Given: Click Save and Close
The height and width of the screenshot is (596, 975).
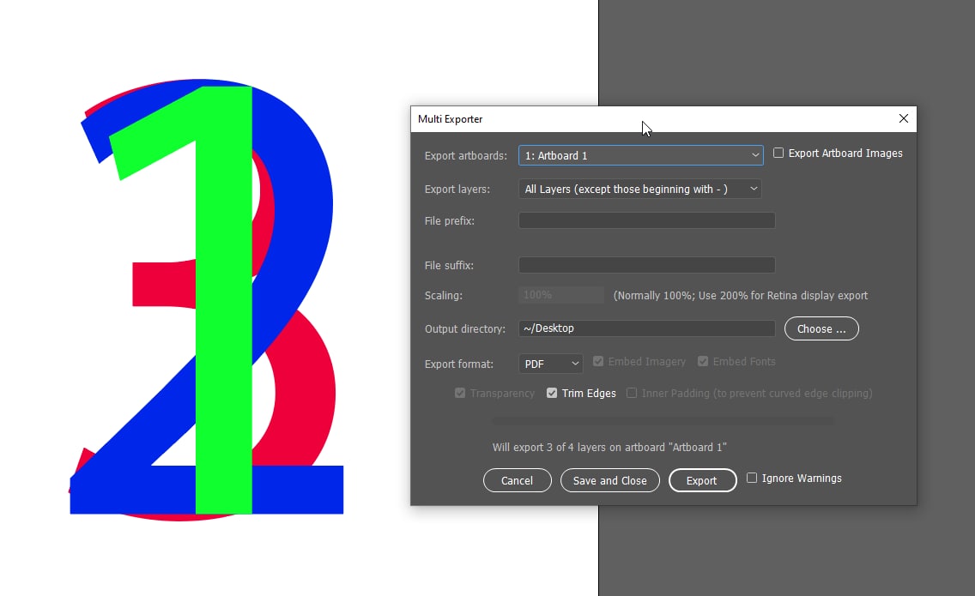Looking at the screenshot, I should click(x=609, y=480).
